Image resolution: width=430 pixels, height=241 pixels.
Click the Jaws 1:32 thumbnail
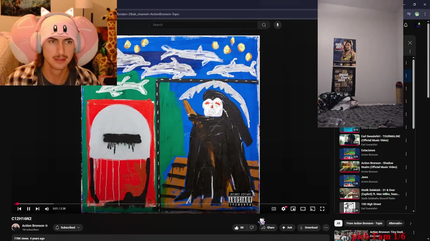pos(349,180)
